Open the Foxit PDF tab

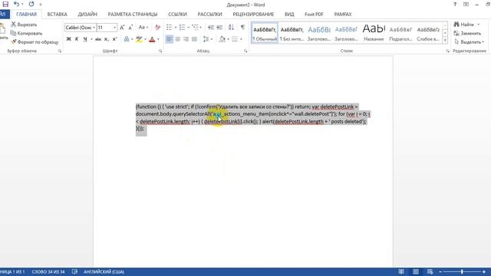click(314, 15)
